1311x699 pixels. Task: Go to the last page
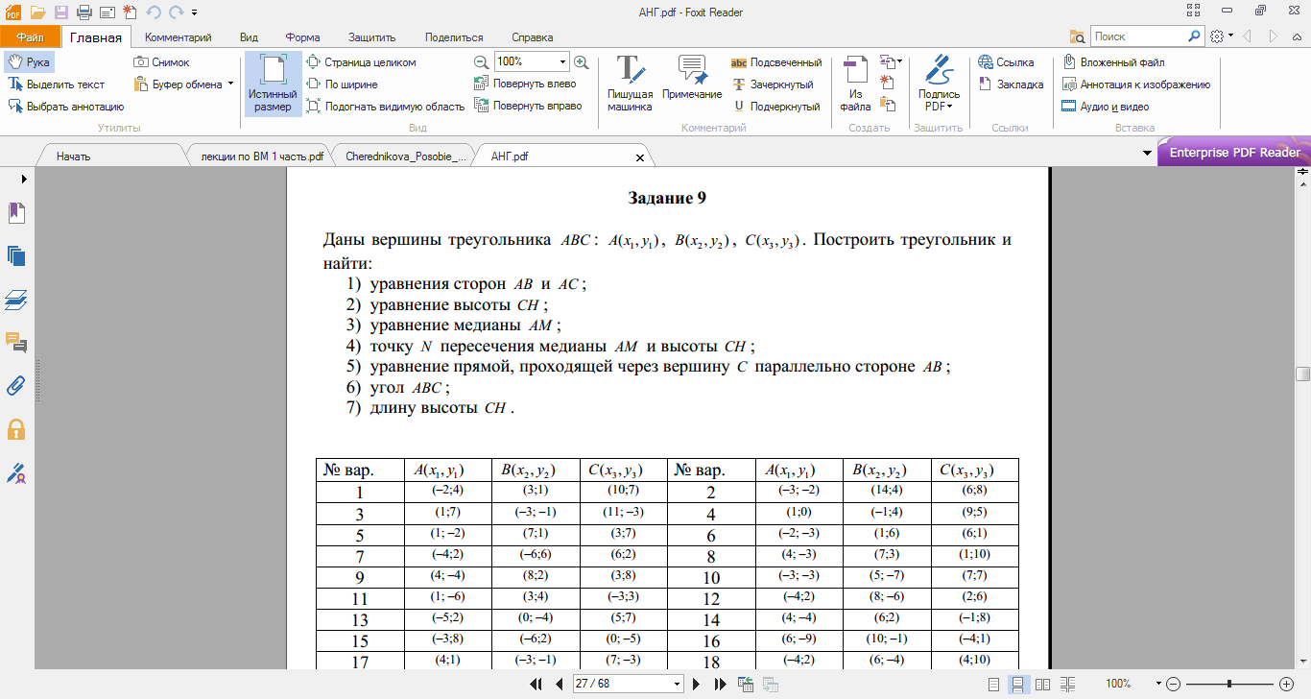click(x=720, y=684)
